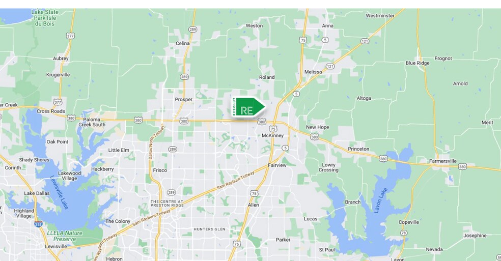The height and width of the screenshot is (261, 501).
Task: Select the Route 121 shield near Westminster
Action: coord(365,41)
